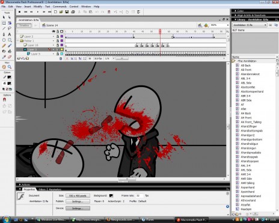Click the Insert Layer icon below layers
Screen dimensions: 279x223
(19, 58)
